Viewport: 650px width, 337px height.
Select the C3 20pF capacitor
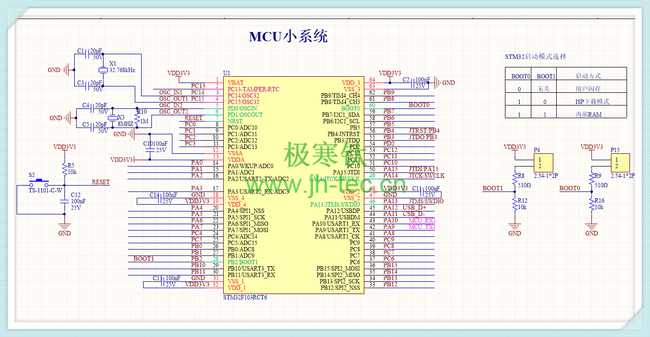pyautogui.click(x=88, y=86)
